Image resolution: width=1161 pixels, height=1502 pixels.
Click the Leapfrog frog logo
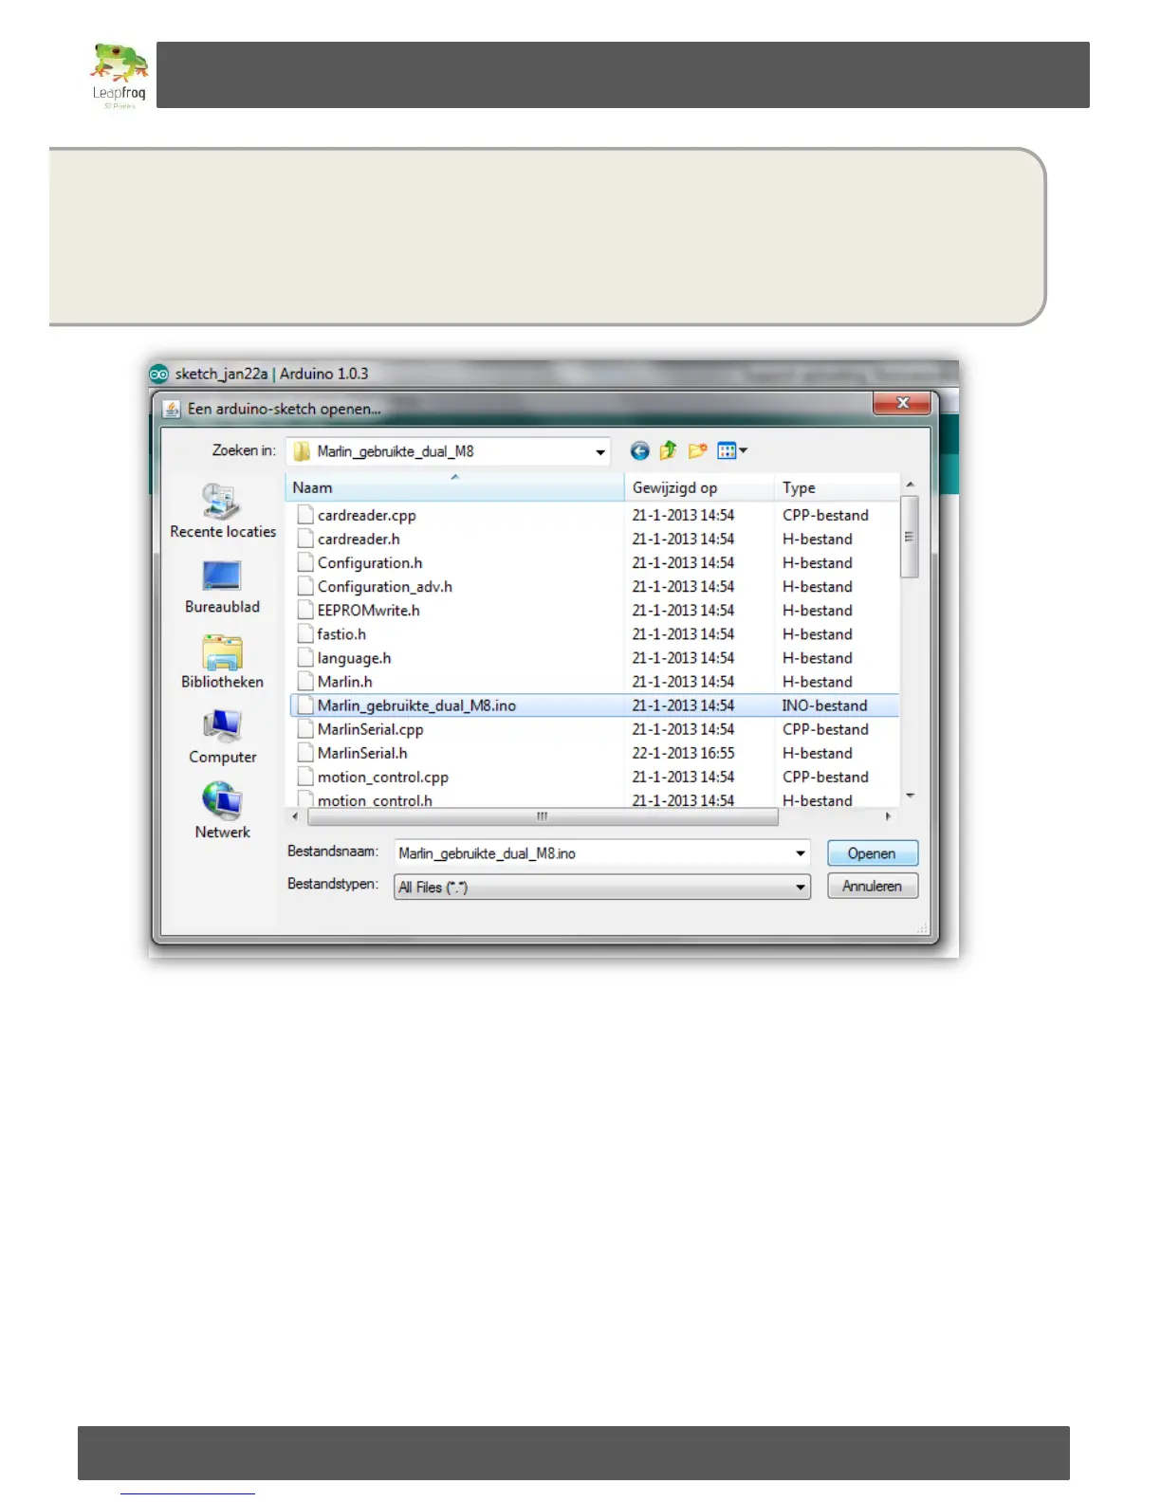click(120, 76)
